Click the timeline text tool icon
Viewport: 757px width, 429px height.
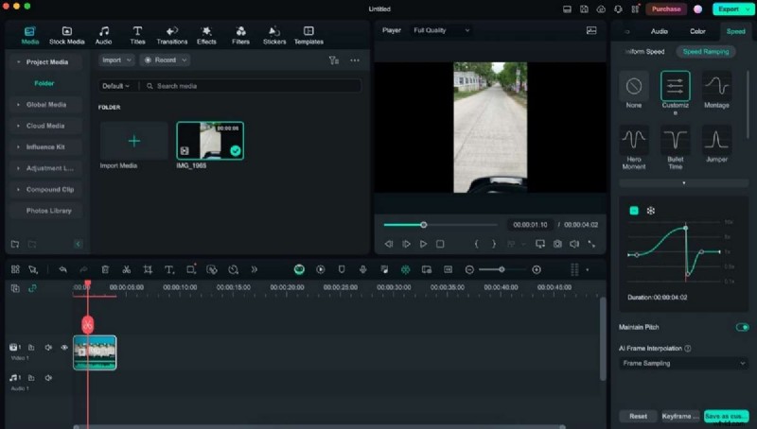[x=169, y=269]
